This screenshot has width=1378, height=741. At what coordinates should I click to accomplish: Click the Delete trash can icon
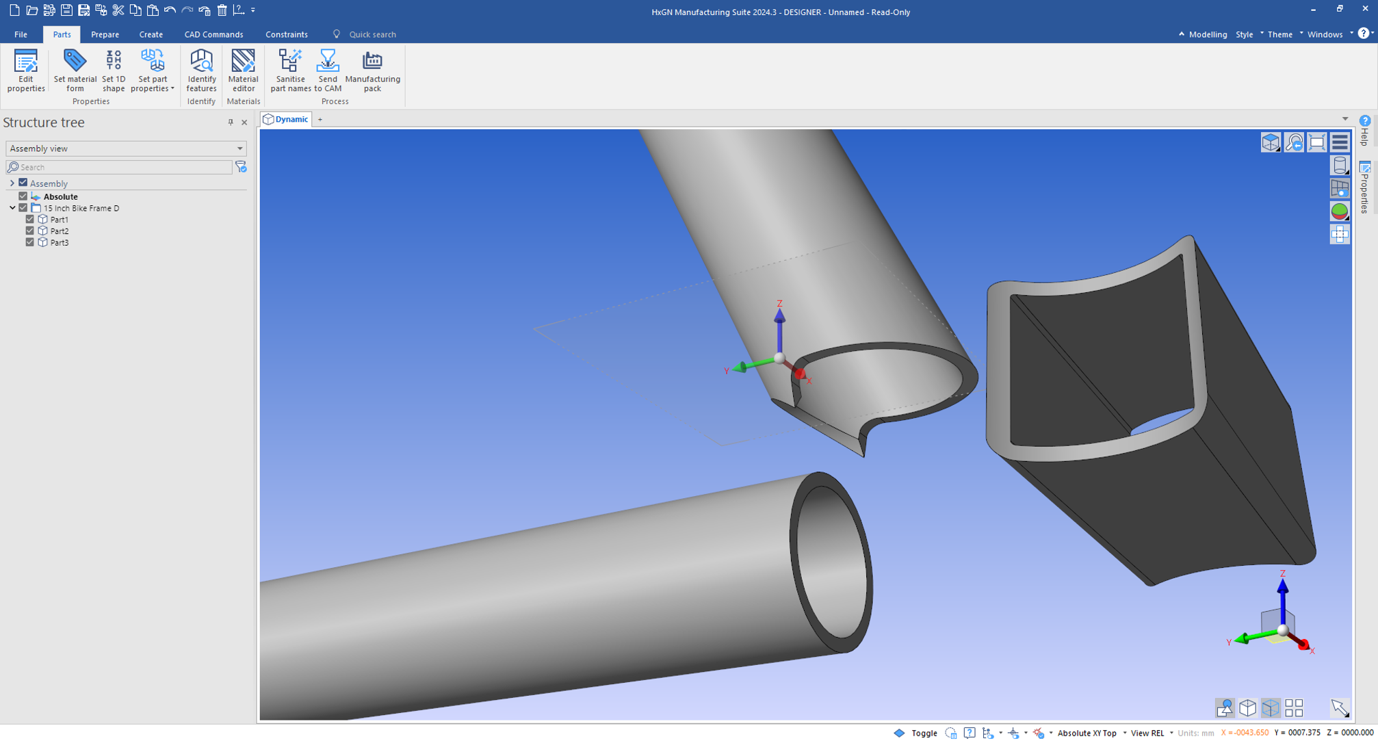pyautogui.click(x=222, y=10)
